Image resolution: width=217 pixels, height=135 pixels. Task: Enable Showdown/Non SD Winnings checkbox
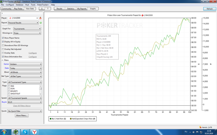(3, 45)
